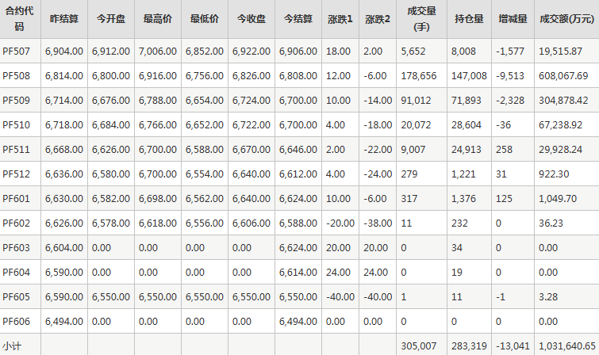The width and height of the screenshot is (599, 355).
Task: Click the 成交量(手) column header
Action: 421,19
